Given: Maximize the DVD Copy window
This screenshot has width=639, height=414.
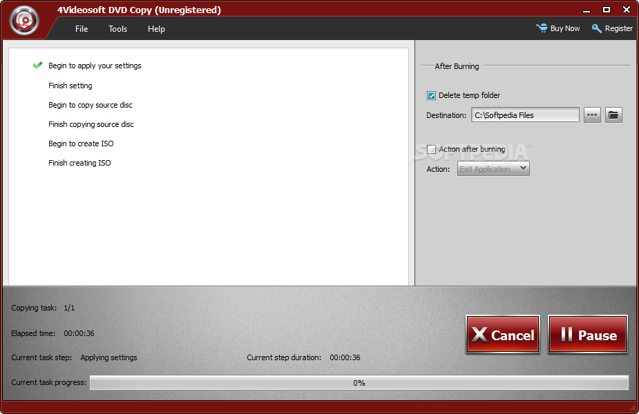Looking at the screenshot, I should tap(607, 10).
